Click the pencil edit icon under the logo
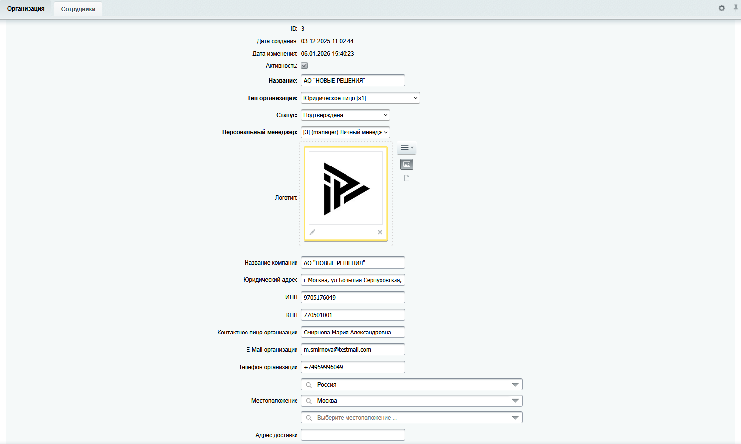The width and height of the screenshot is (741, 444). [312, 232]
